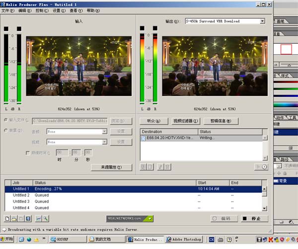Click the 来源属性 source properties button
This screenshot has height=249, width=298.
tap(112, 167)
